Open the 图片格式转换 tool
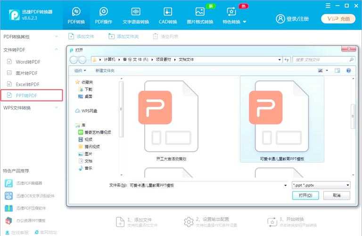 tap(200, 15)
